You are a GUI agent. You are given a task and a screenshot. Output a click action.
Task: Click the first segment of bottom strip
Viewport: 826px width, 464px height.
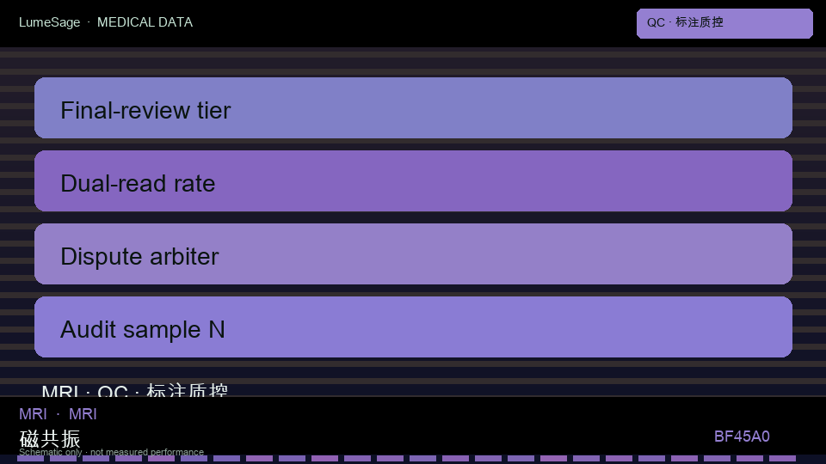(x=30, y=459)
